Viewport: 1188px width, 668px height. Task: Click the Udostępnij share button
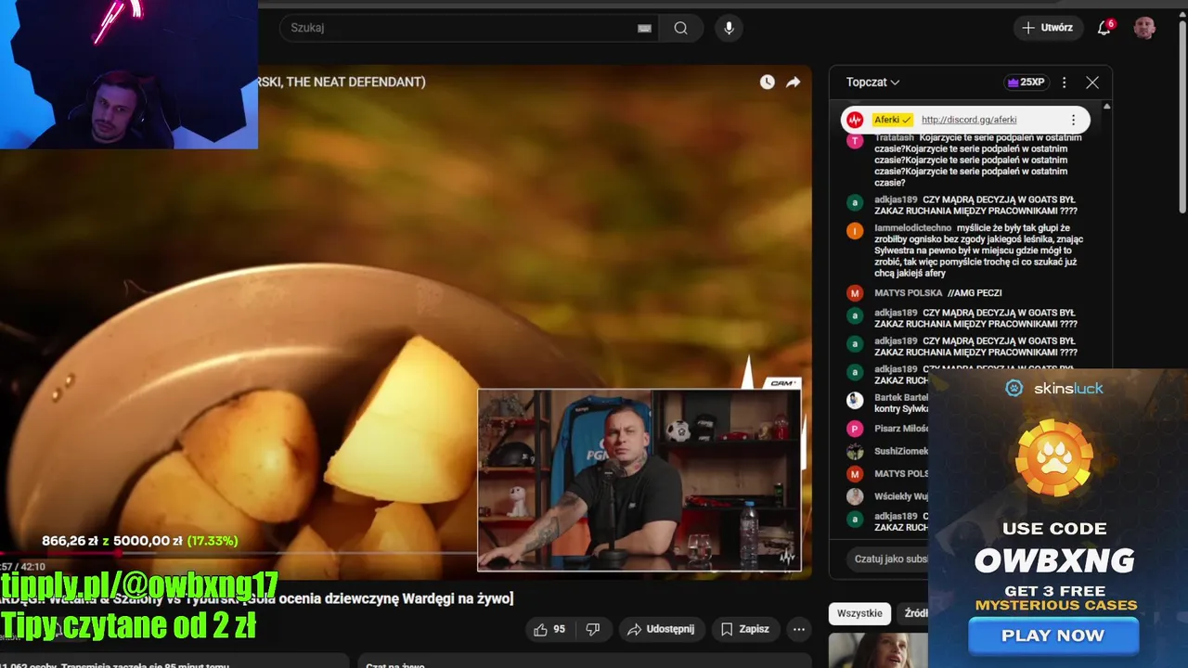point(661,629)
